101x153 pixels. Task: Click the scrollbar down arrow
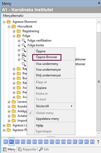(99, 133)
